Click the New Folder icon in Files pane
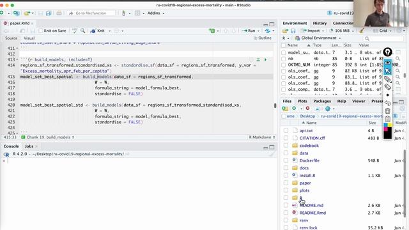 tap(285, 109)
